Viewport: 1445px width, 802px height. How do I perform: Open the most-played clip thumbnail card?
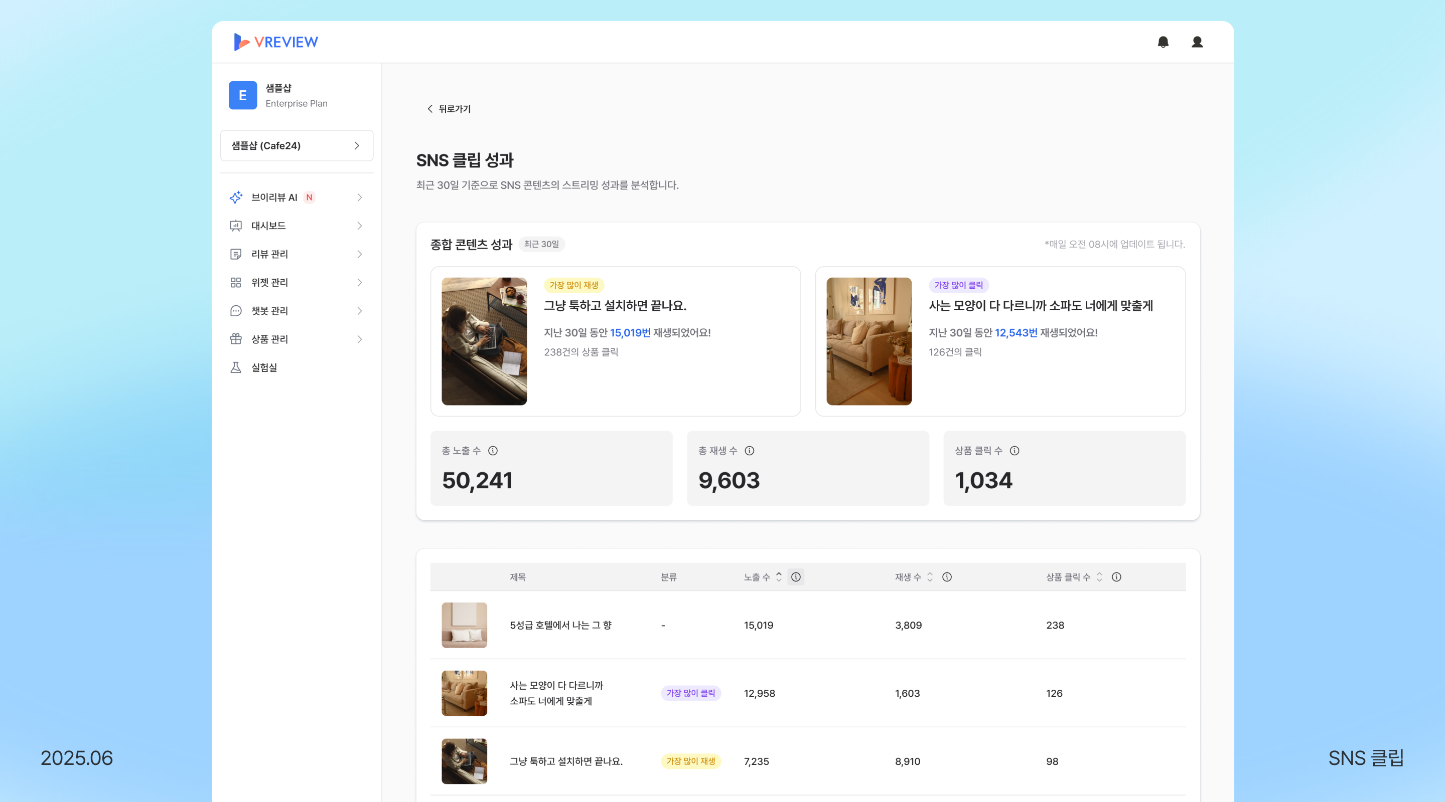484,341
